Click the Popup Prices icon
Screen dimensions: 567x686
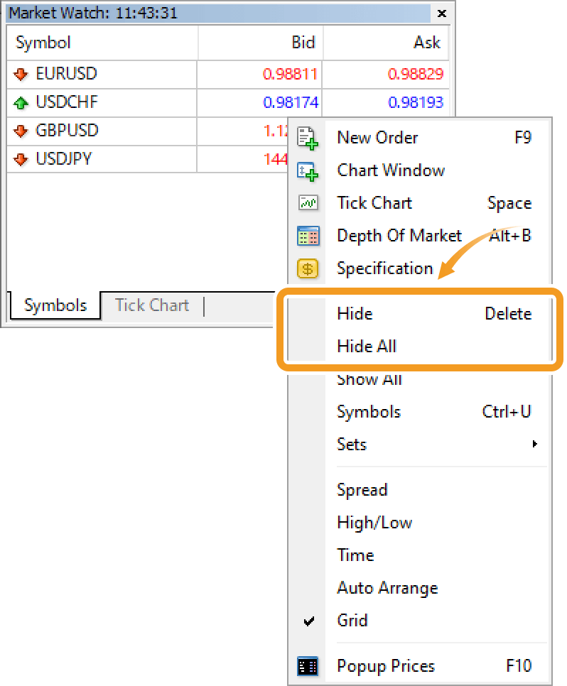(x=308, y=666)
